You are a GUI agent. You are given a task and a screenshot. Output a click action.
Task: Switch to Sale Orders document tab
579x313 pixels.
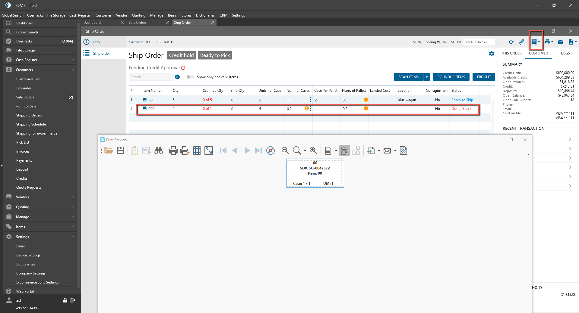click(138, 23)
